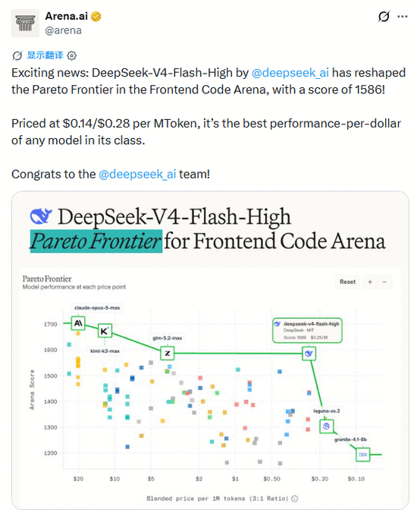Select the glm-5.2-max Z marker

tap(168, 353)
